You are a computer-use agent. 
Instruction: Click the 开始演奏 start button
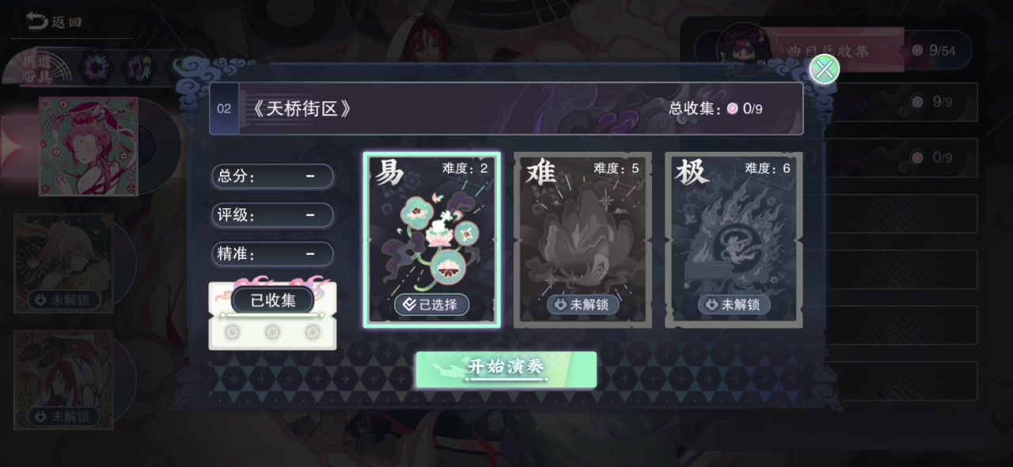pyautogui.click(x=506, y=370)
